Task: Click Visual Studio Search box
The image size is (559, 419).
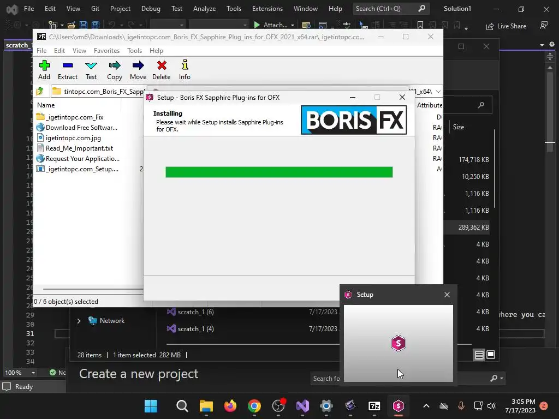Action: click(x=391, y=9)
